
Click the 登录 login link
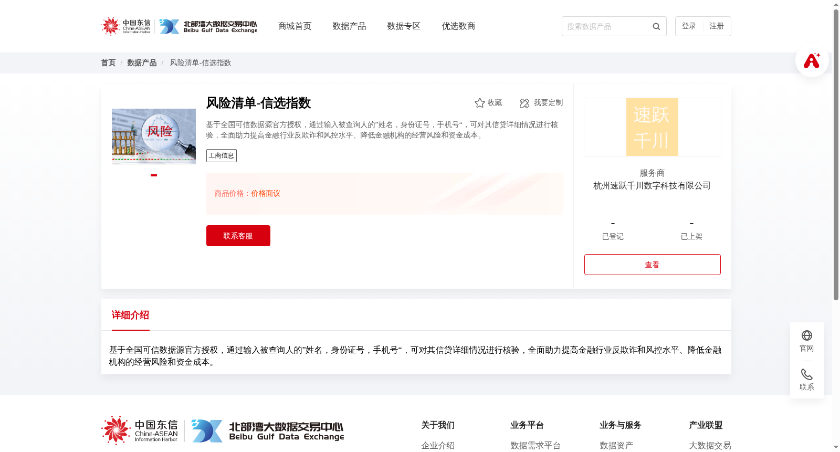point(689,26)
